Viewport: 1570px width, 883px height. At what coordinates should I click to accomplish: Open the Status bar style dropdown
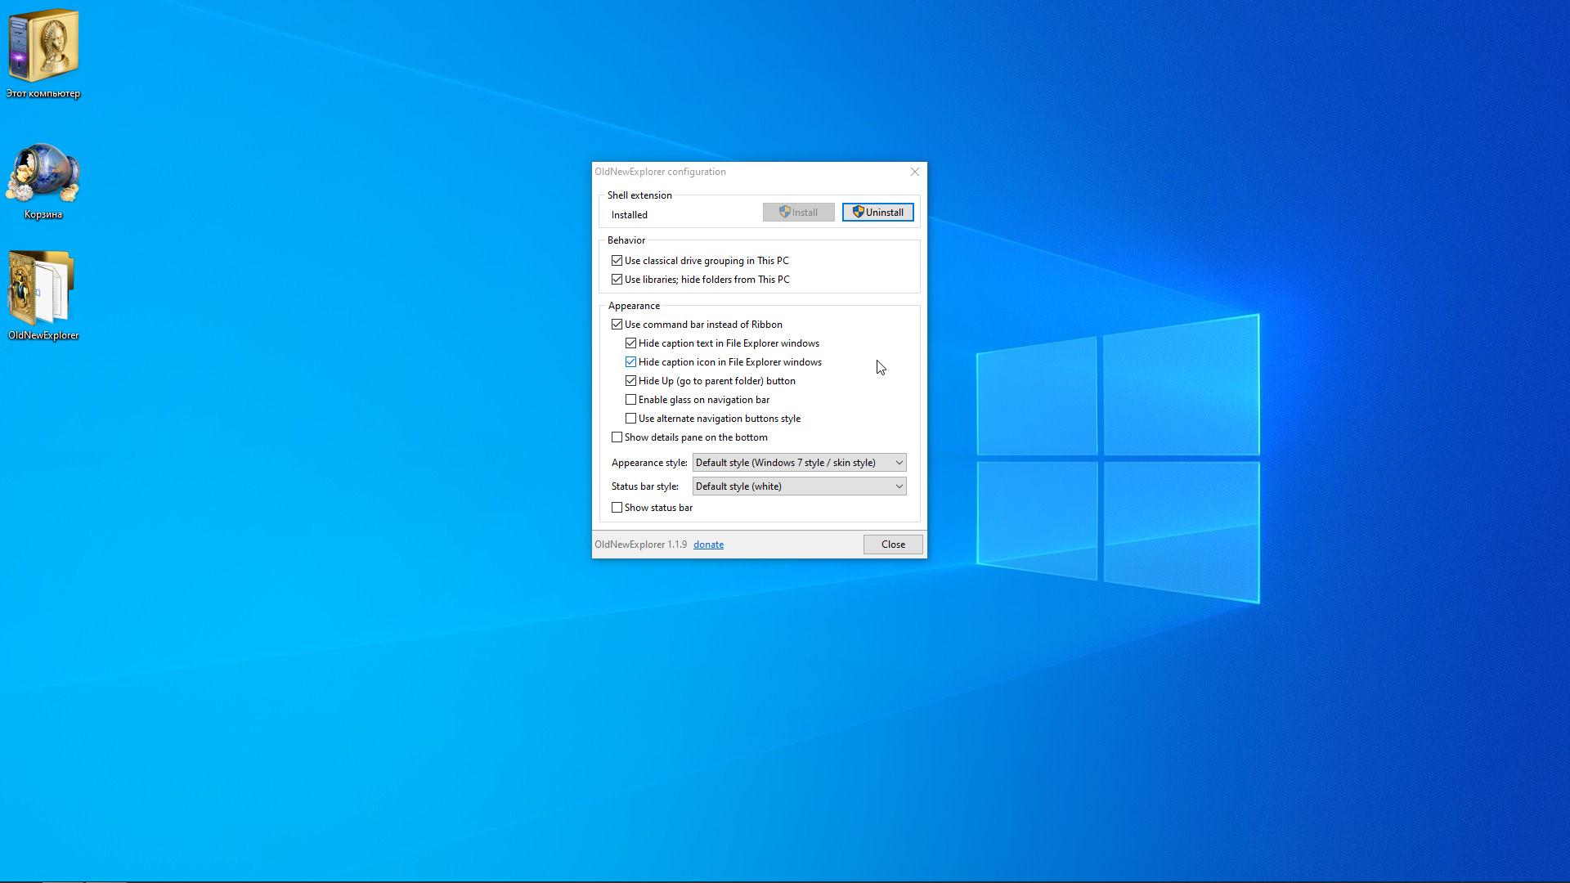(x=799, y=486)
